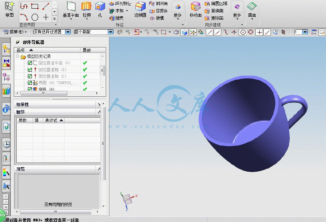The height and width of the screenshot is (222, 326).
Task: Click Replace Face (替换面)
Action: click(x=214, y=11)
